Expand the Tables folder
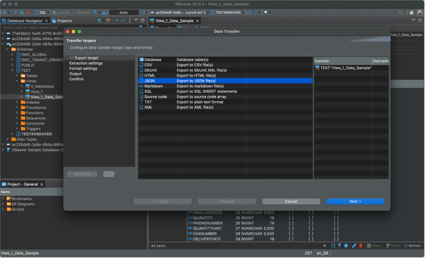Image resolution: width=426 pixels, height=259 pixels. click(17, 76)
